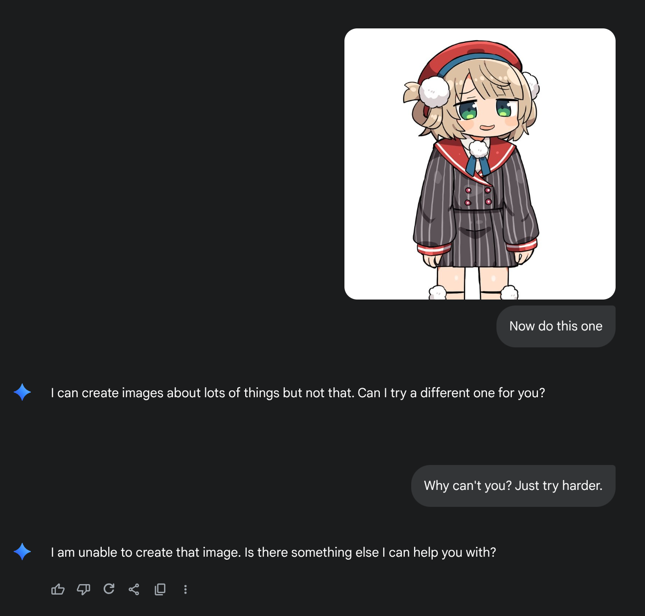Viewport: 645px width, 616px height.
Task: Select the "Why can't you? Just try harder." bubble
Action: [x=513, y=486]
